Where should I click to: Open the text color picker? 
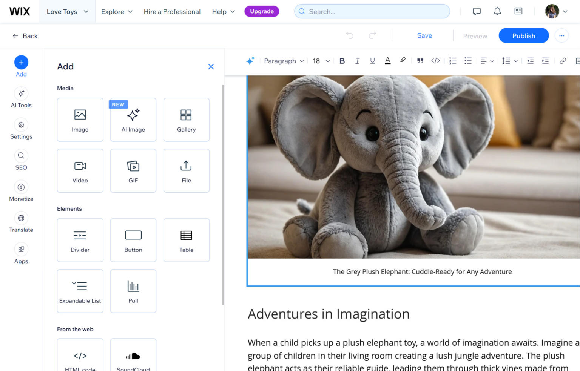(388, 61)
